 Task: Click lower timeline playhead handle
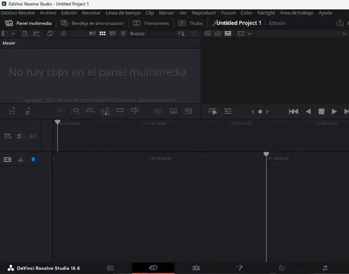click(266, 154)
